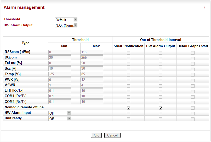Screen dimensions: 211x142
Task: Check HW Alarm Output for PWR
Action: pos(161,80)
